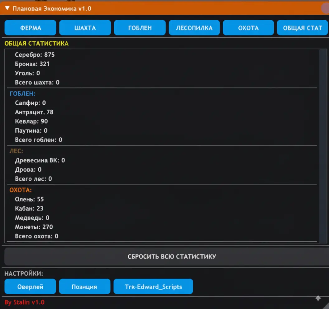Open the ШАХТА tab
Viewport: 329px width, 309px height.
85,28
